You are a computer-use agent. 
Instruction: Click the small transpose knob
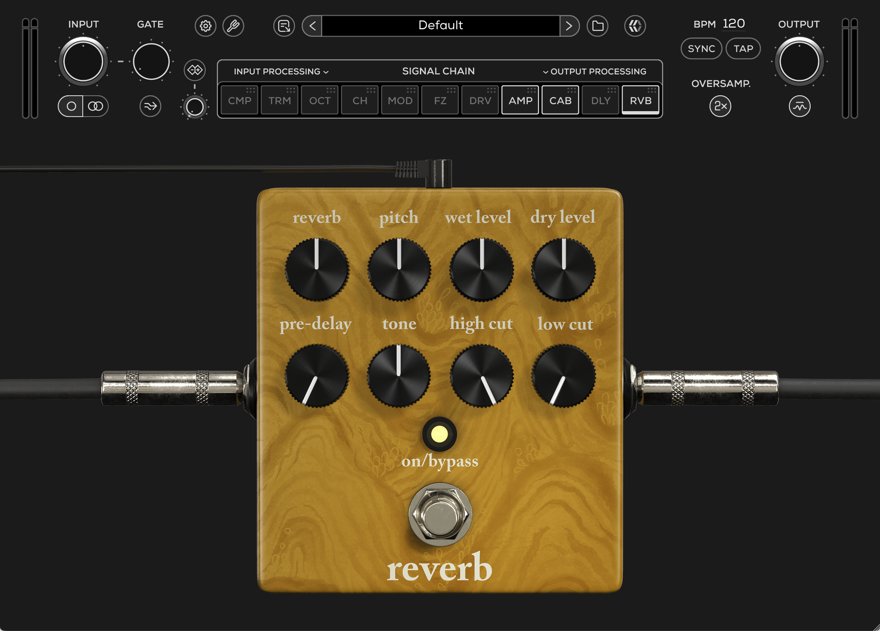coord(195,107)
